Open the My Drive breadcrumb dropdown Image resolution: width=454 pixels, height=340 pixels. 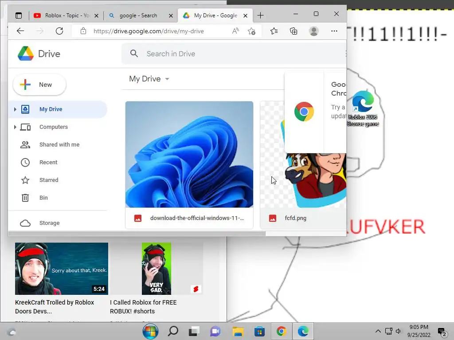point(149,79)
